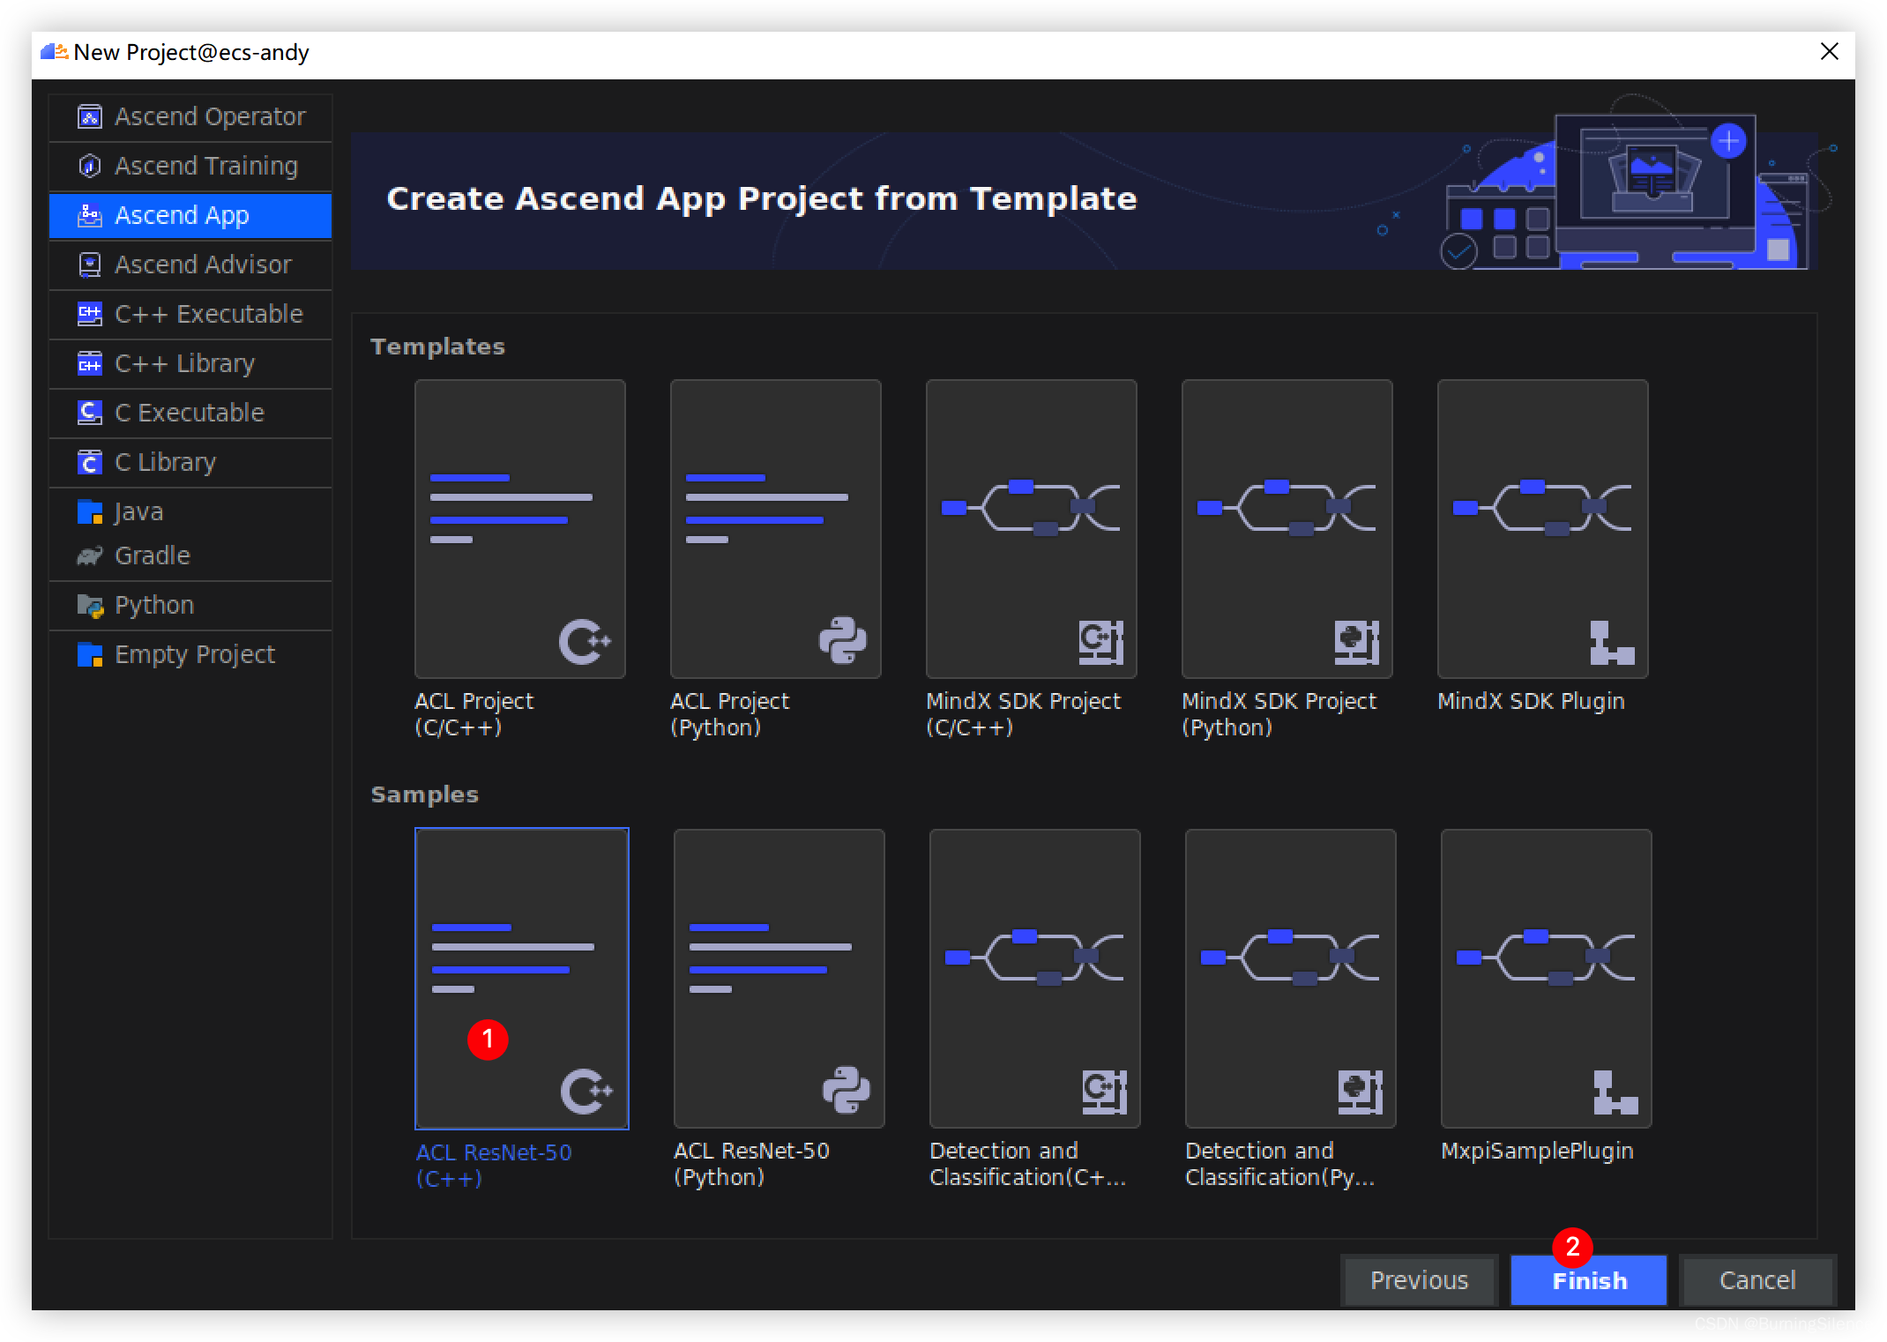
Task: Click the C++ Library icon
Action: click(90, 363)
